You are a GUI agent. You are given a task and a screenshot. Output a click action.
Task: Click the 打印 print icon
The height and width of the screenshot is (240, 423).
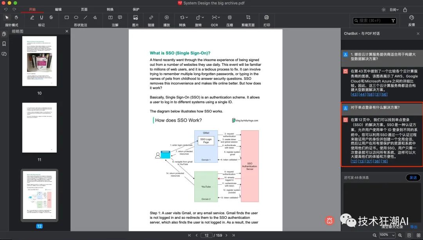[x=267, y=18]
